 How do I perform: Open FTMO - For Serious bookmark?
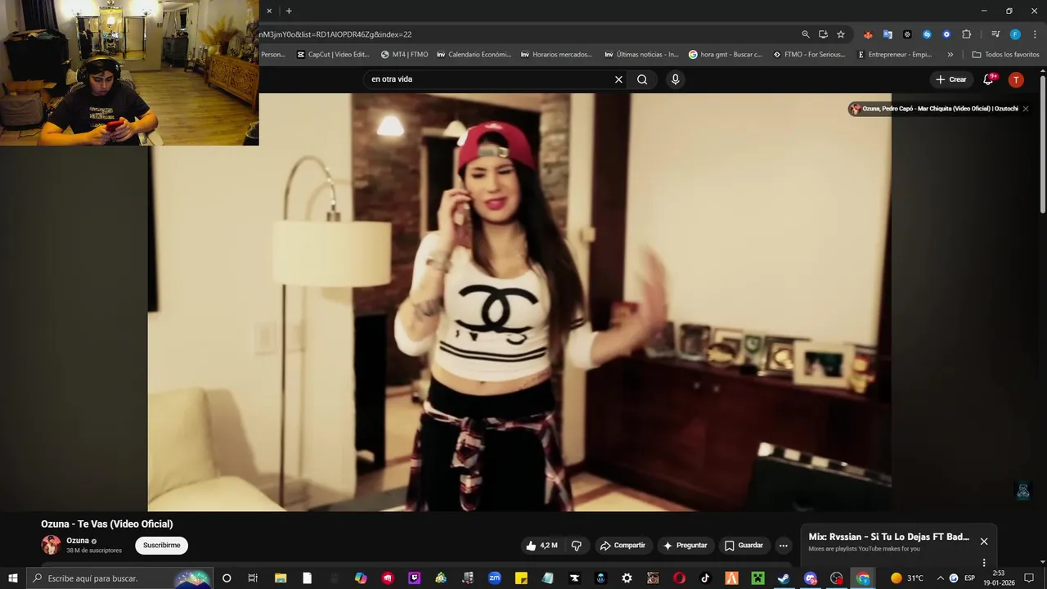[809, 55]
